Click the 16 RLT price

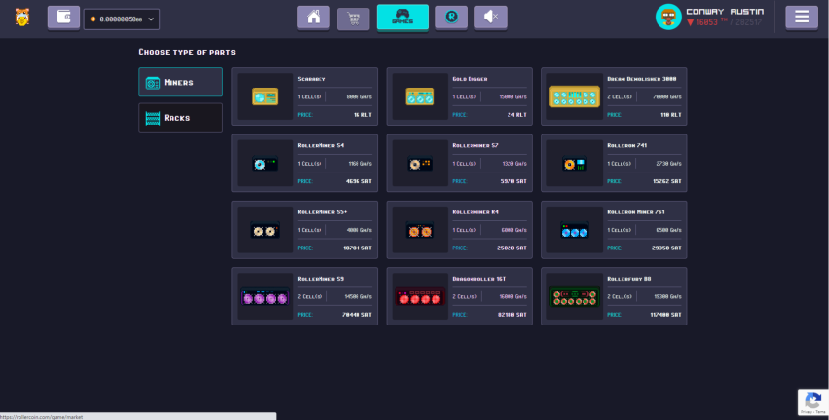tap(362, 115)
